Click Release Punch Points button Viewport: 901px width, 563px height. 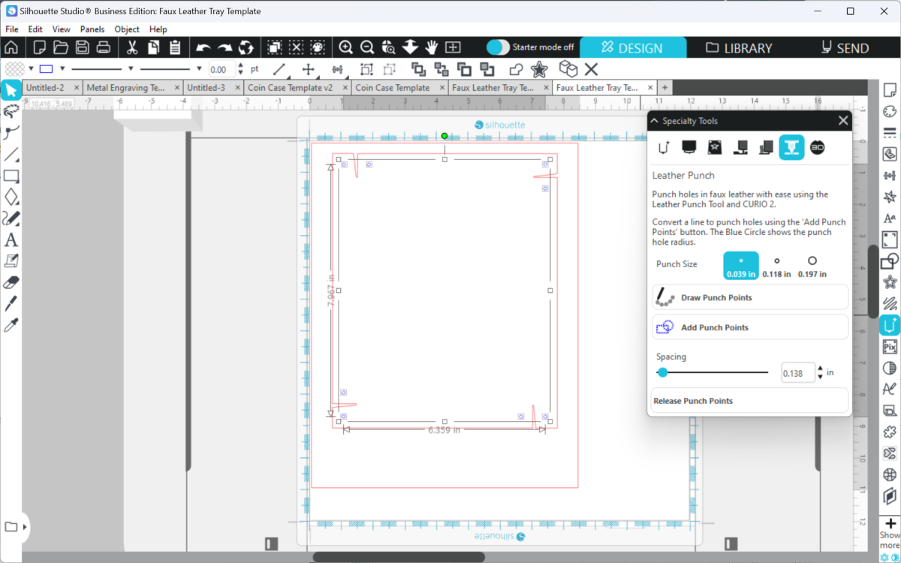[750, 401]
